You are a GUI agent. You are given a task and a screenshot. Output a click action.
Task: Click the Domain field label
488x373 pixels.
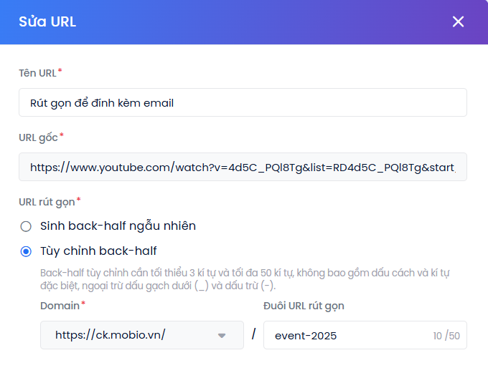click(60, 306)
